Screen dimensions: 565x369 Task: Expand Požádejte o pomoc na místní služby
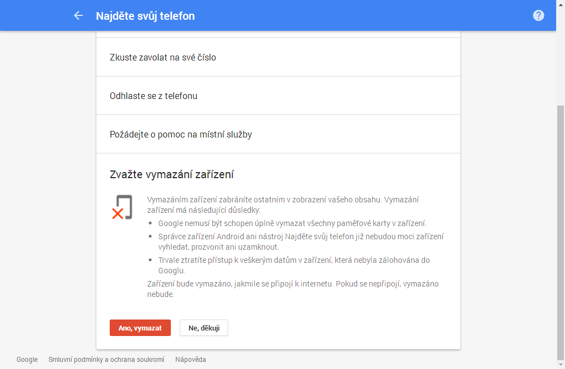(278, 134)
